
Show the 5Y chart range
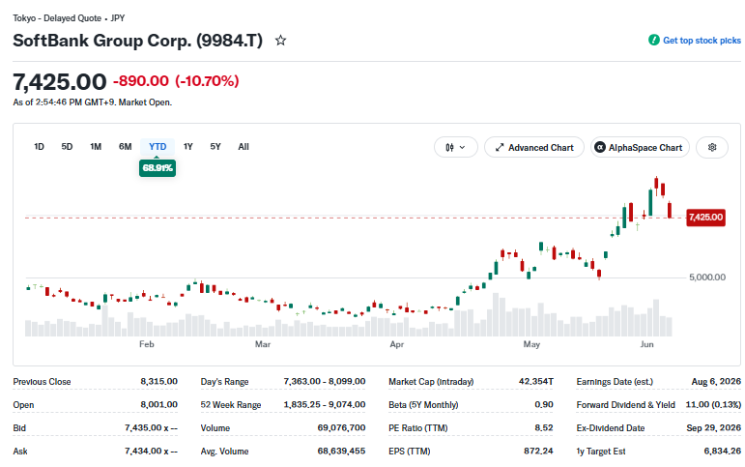tap(215, 146)
